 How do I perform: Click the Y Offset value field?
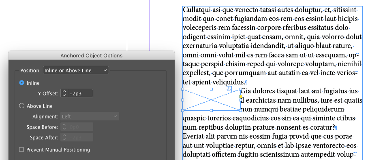click(x=80, y=93)
